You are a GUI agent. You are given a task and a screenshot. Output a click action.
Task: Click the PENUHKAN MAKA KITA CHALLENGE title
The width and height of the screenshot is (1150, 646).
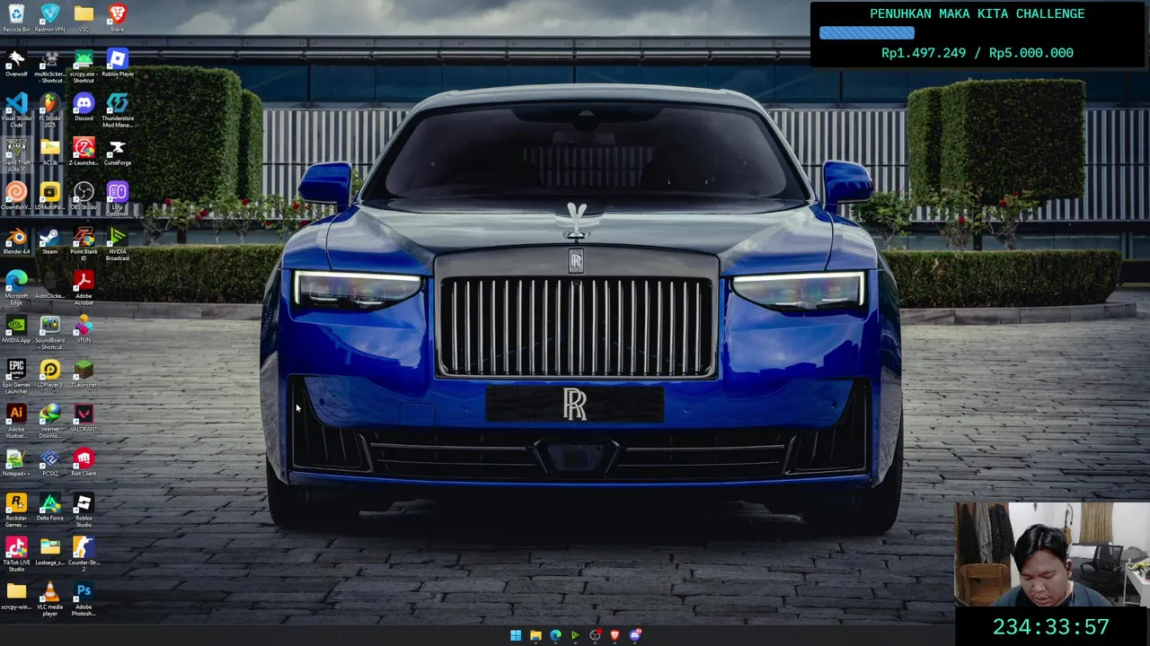pyautogui.click(x=977, y=13)
